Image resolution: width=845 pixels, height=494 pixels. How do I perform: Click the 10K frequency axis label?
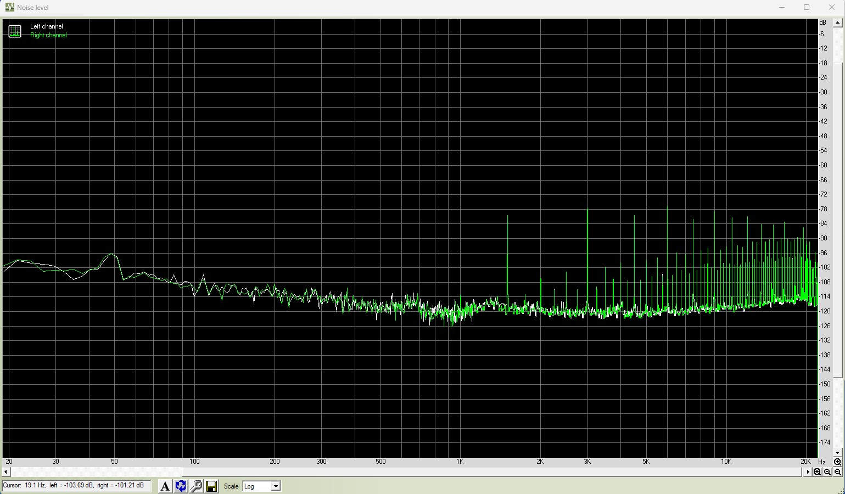click(726, 462)
